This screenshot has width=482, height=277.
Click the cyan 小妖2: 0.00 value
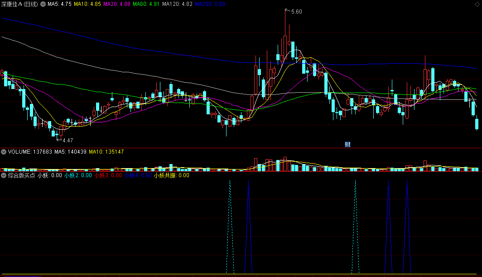pos(78,175)
